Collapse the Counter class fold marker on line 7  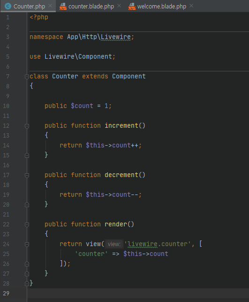[27, 77]
